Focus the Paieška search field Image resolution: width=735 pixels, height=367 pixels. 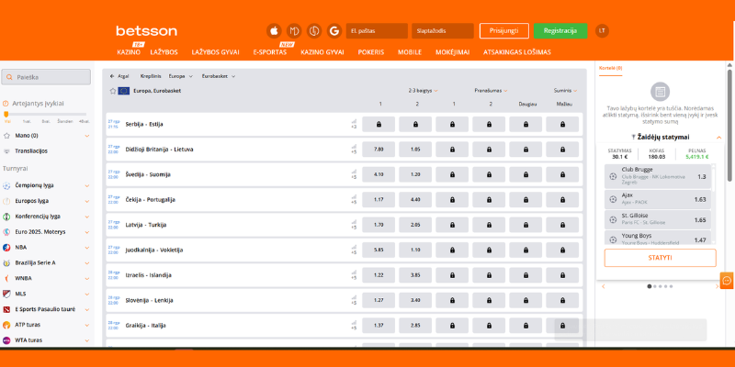(x=46, y=77)
